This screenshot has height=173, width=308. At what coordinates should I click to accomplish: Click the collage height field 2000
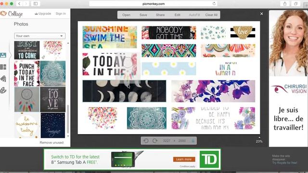pos(182,141)
